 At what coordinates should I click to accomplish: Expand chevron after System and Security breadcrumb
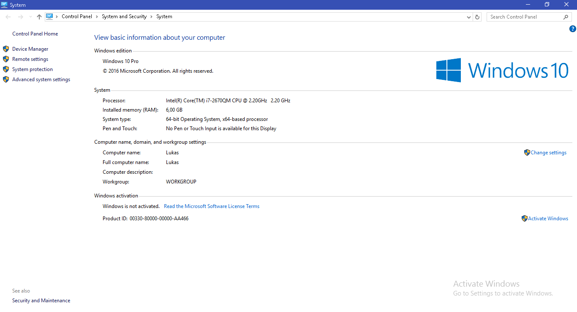pos(151,16)
